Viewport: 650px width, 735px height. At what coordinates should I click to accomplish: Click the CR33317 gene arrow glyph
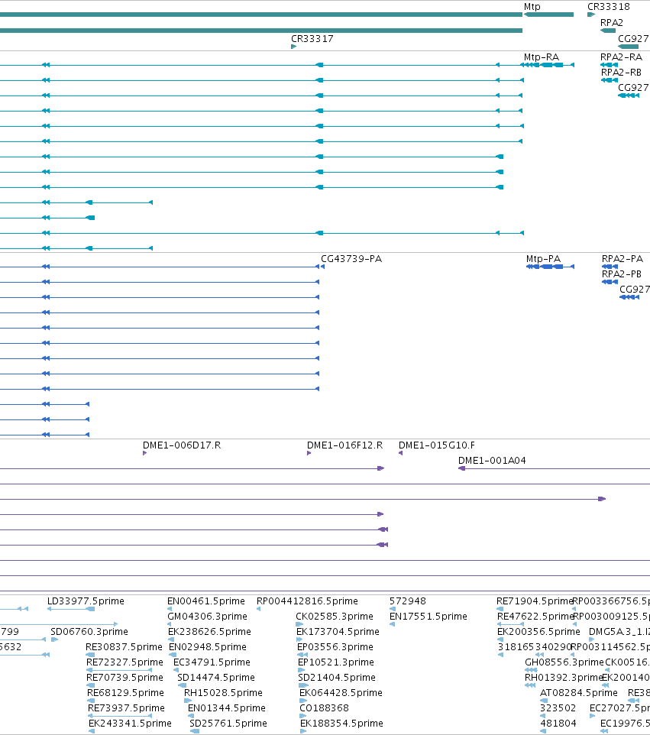point(294,47)
